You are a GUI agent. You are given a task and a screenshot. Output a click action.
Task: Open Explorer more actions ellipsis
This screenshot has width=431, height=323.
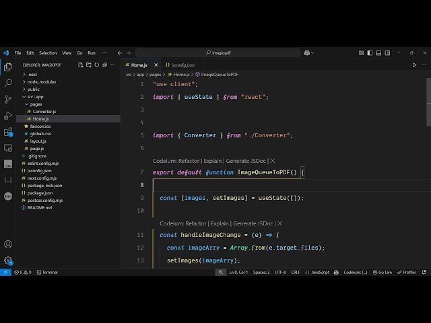click(x=113, y=65)
